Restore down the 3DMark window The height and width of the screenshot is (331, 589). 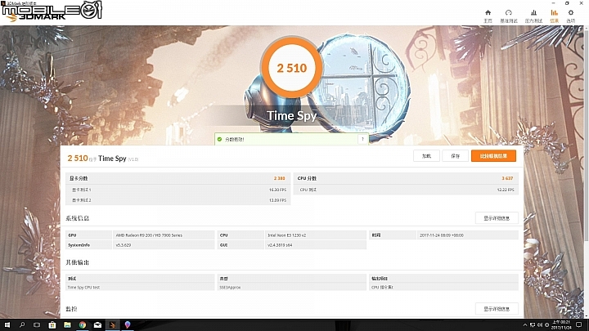click(x=567, y=3)
